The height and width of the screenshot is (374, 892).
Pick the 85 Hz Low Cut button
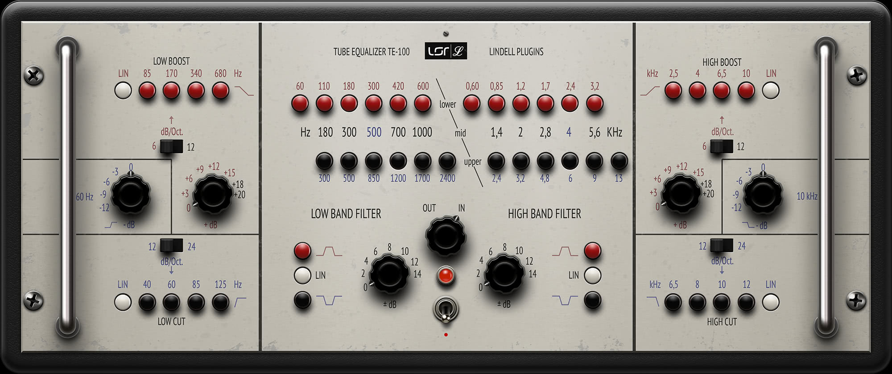coord(196,302)
